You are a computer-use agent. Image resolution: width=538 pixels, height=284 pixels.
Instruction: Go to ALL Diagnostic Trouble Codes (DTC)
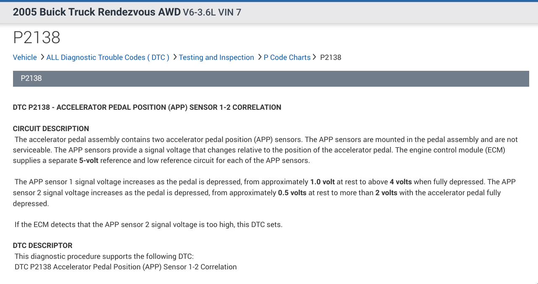click(108, 57)
